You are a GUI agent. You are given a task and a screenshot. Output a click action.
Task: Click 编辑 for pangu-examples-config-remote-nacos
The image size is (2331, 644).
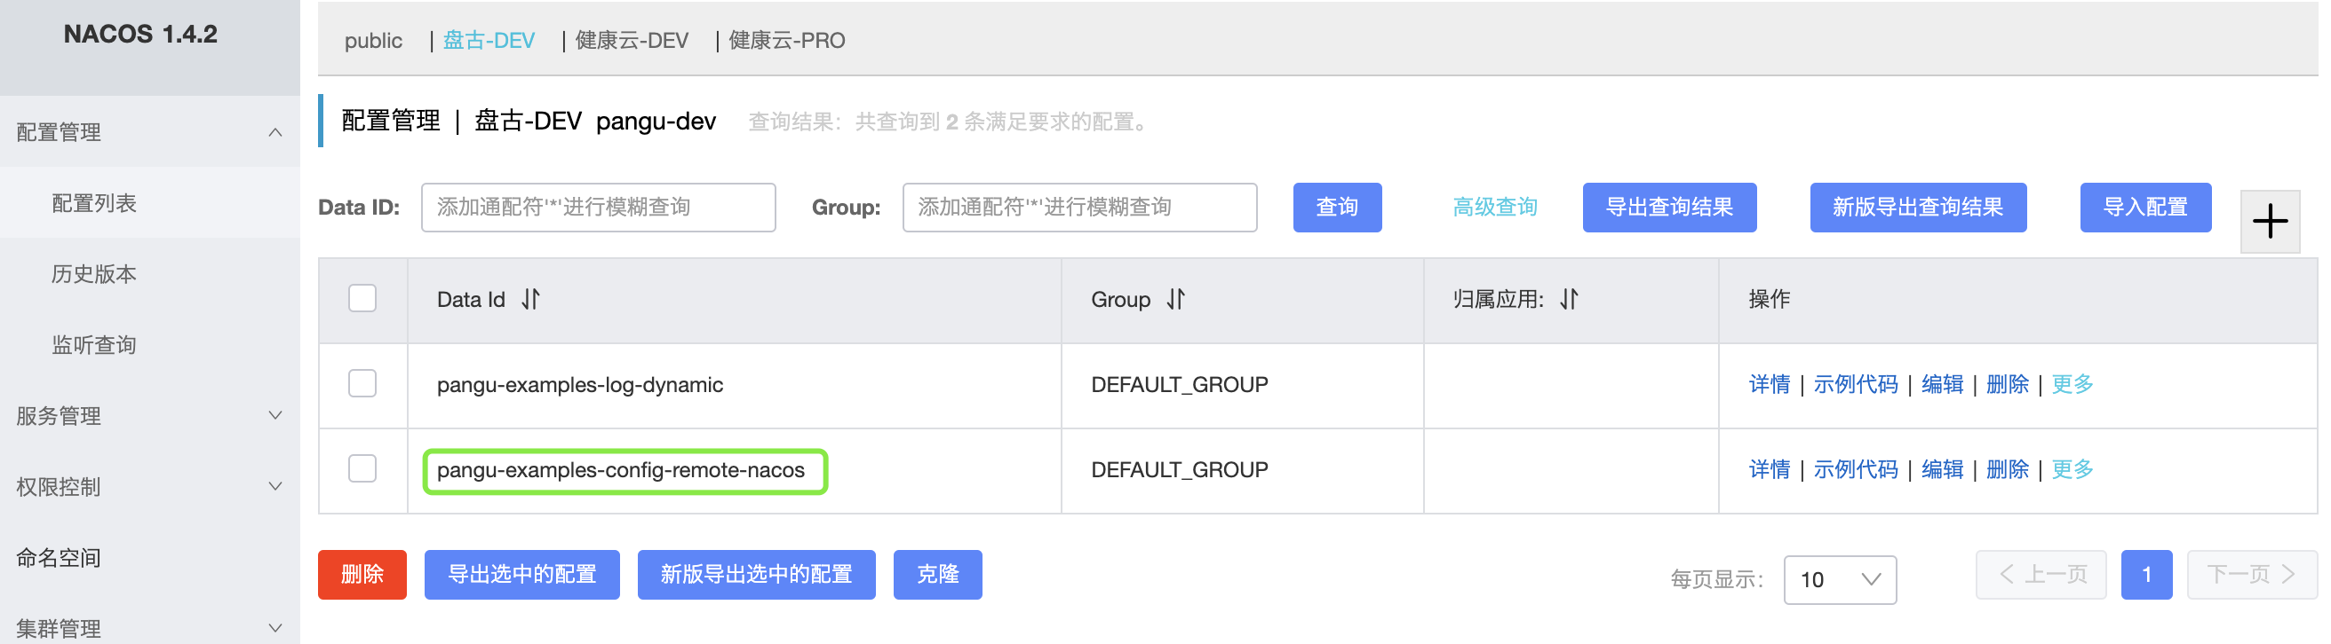(1942, 469)
